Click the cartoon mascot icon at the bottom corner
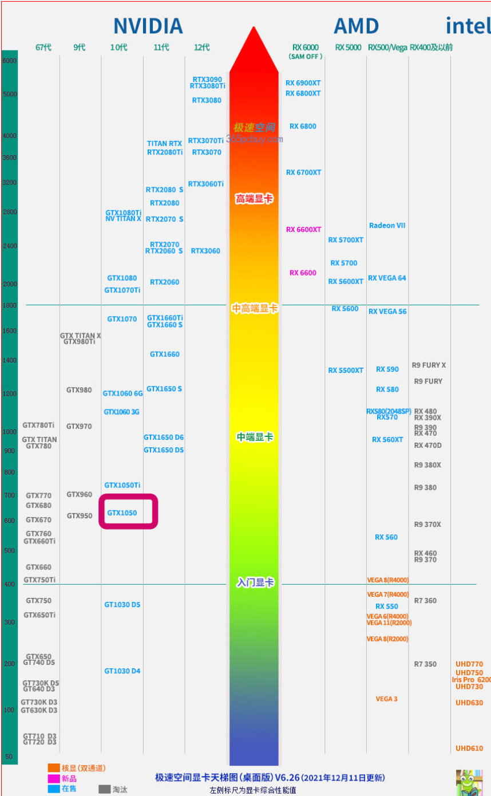Screen dimensions: 491x796 [x=469, y=782]
